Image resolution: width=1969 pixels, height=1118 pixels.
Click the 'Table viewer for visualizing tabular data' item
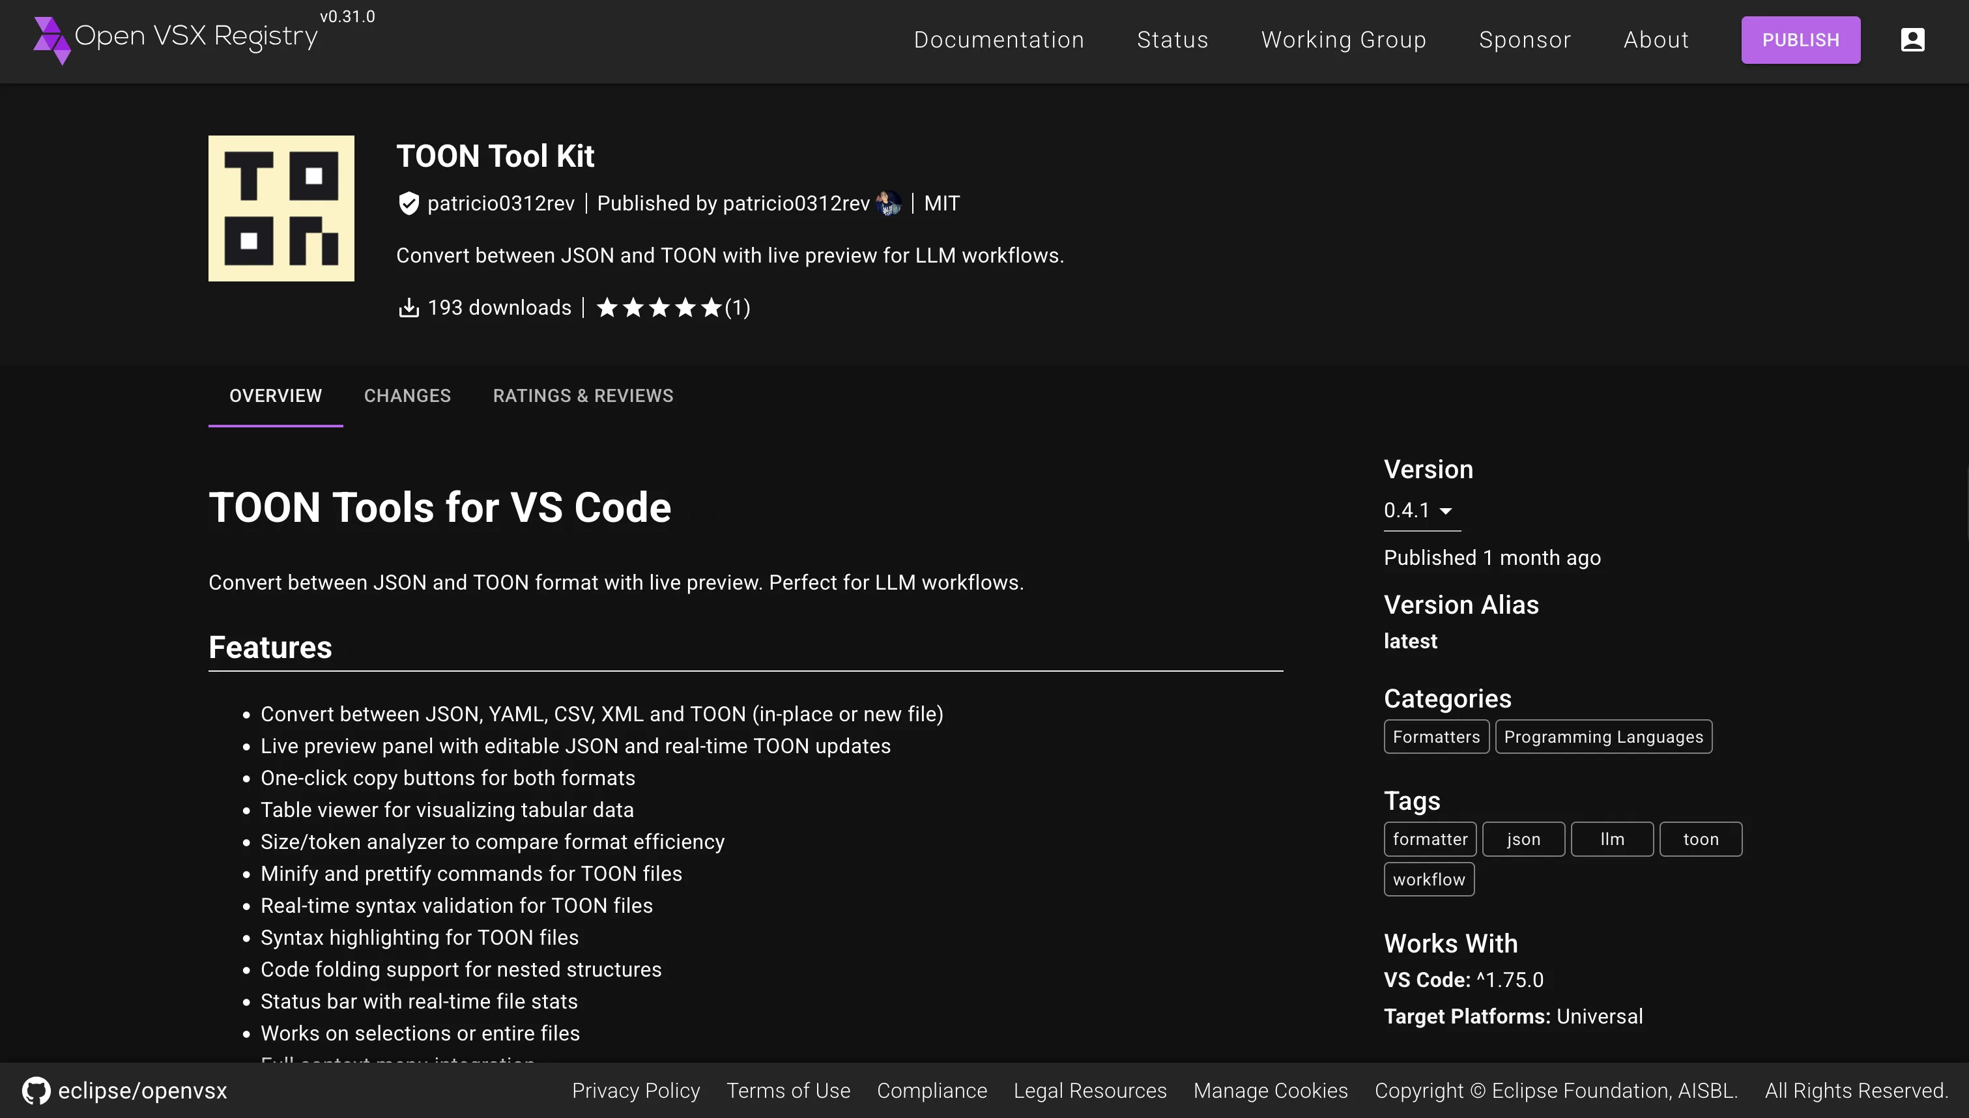pyautogui.click(x=447, y=810)
